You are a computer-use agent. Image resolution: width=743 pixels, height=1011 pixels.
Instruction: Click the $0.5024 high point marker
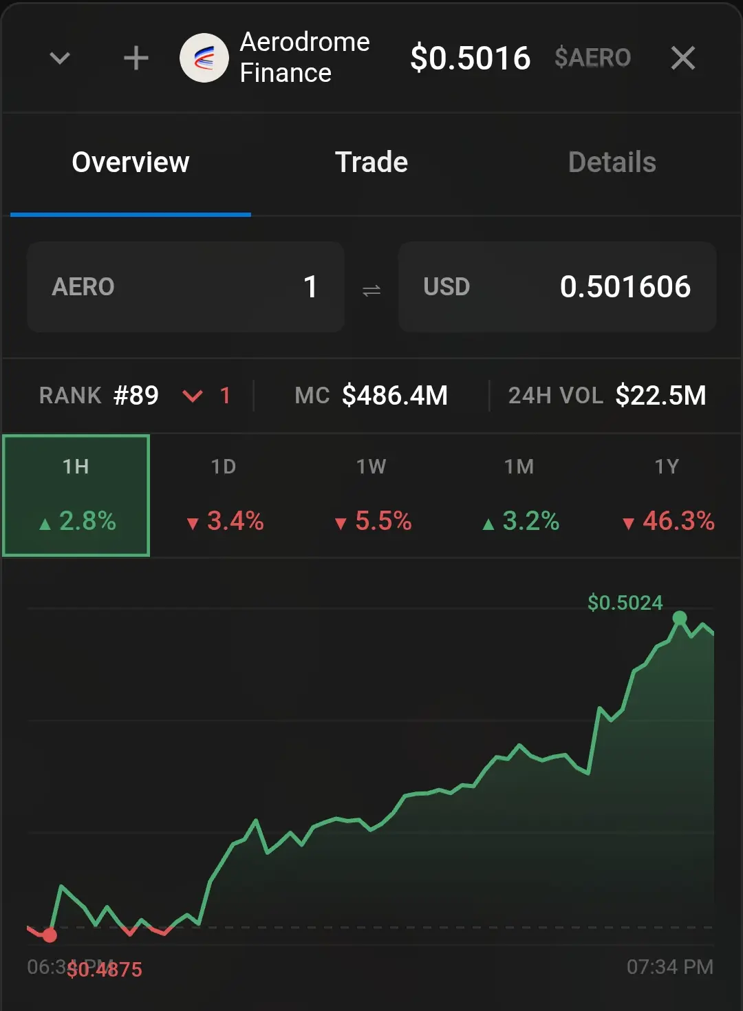[x=680, y=618]
